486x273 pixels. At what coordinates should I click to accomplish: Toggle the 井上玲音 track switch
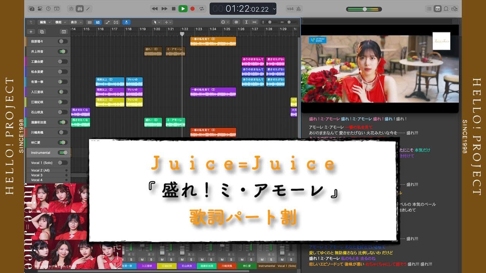pyautogui.click(x=63, y=52)
